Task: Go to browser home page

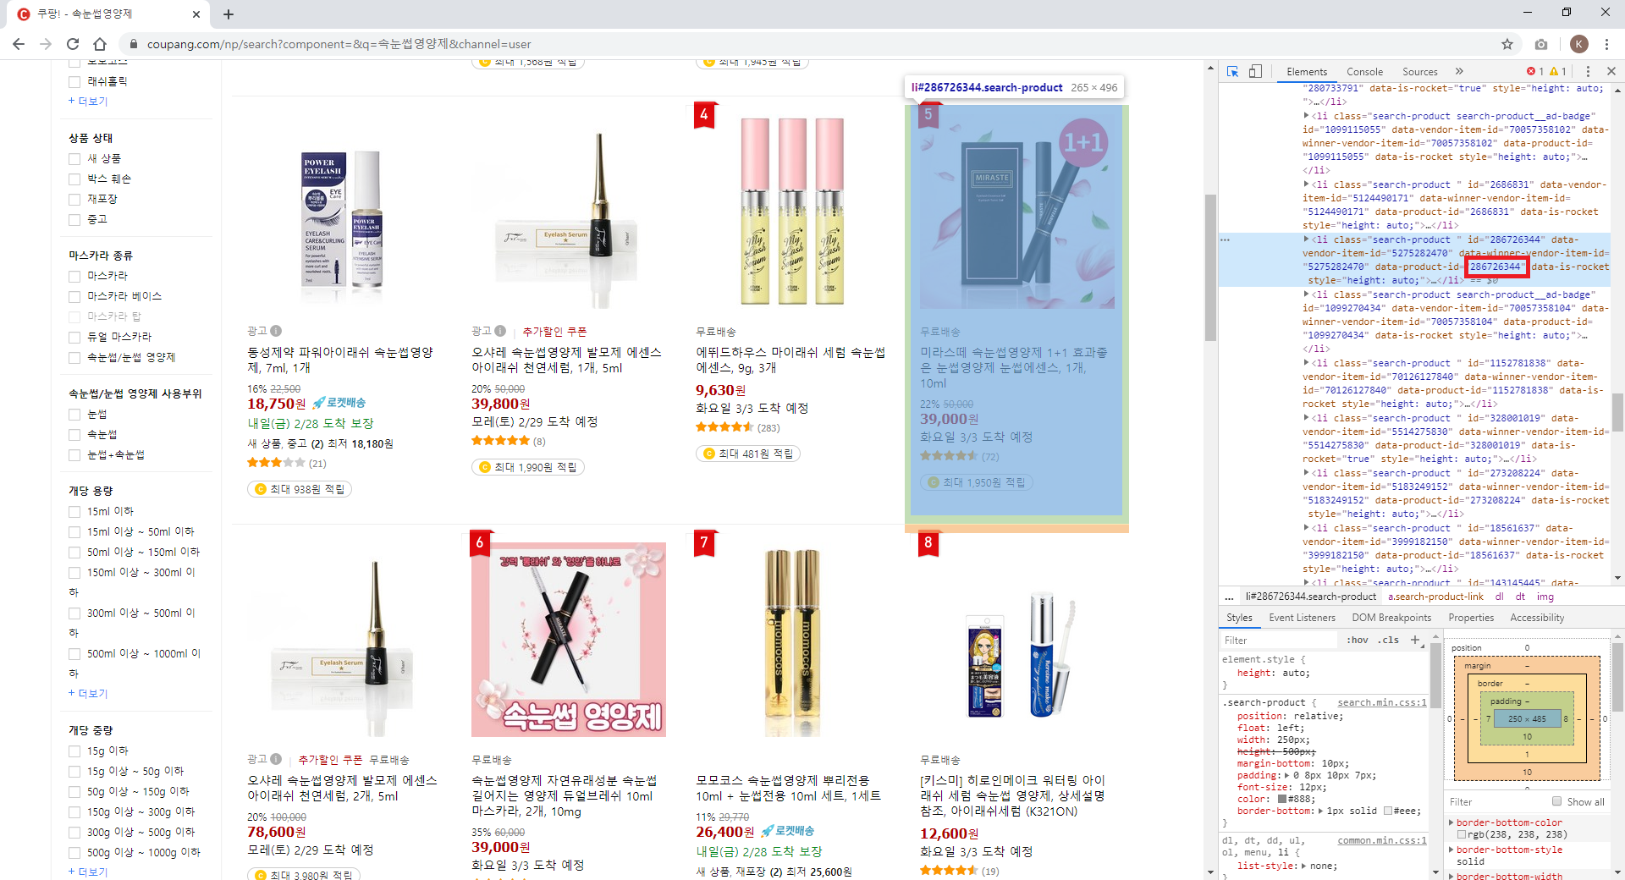Action: point(100,44)
